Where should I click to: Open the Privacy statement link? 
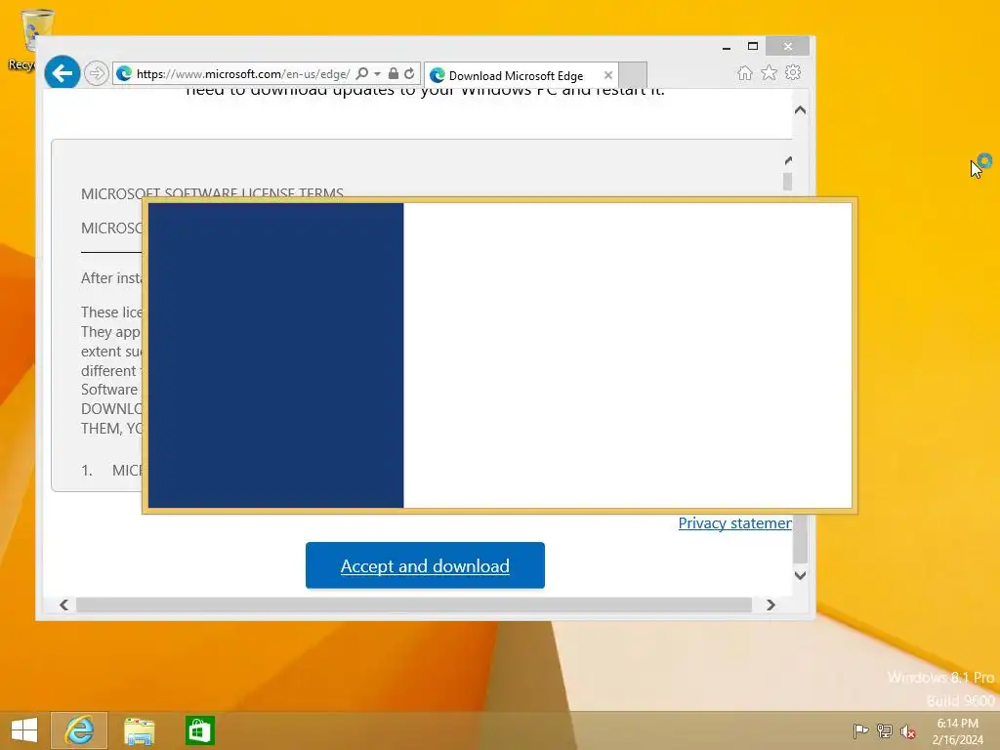click(734, 523)
